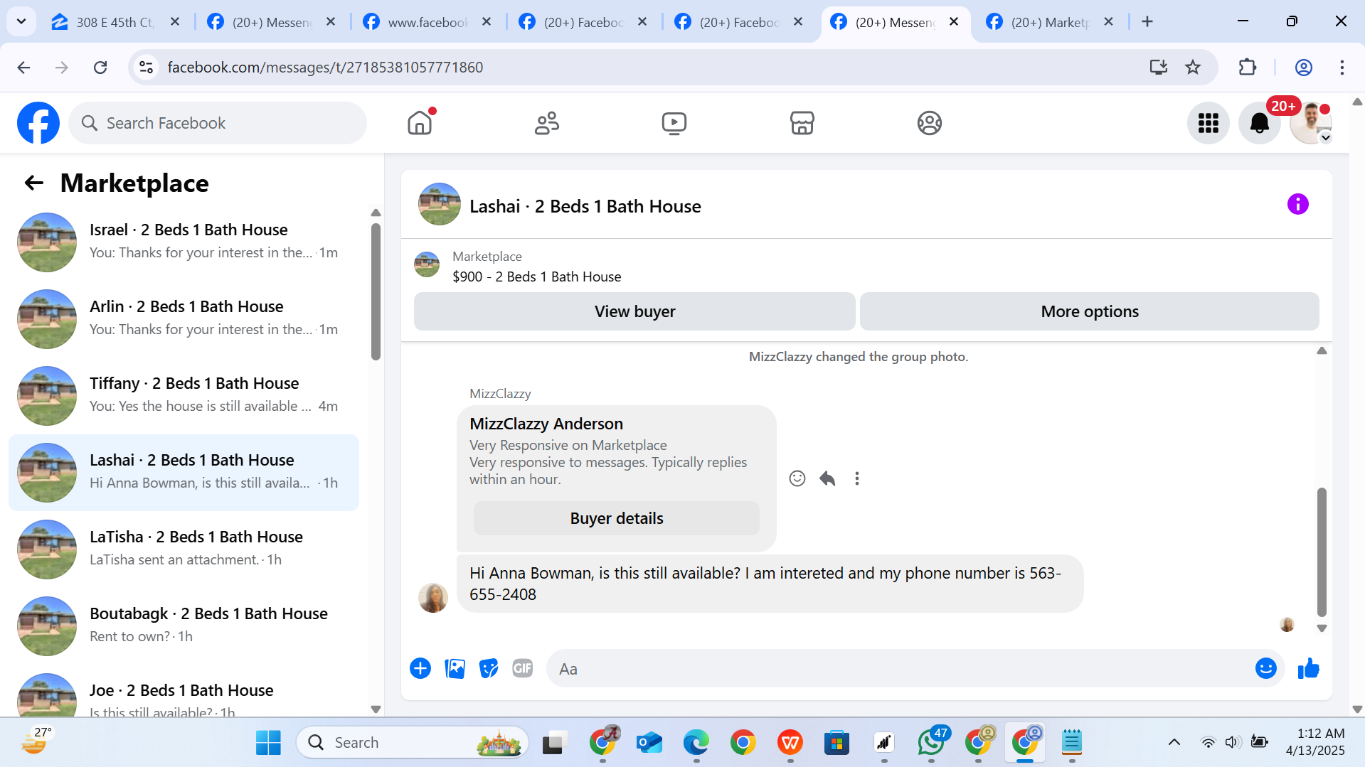Show hidden system tray icons
This screenshot has height=767, width=1365.
(x=1174, y=743)
